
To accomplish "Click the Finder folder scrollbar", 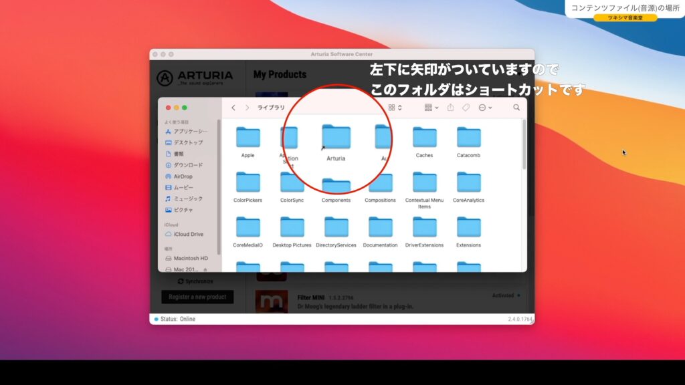I will coord(524,145).
